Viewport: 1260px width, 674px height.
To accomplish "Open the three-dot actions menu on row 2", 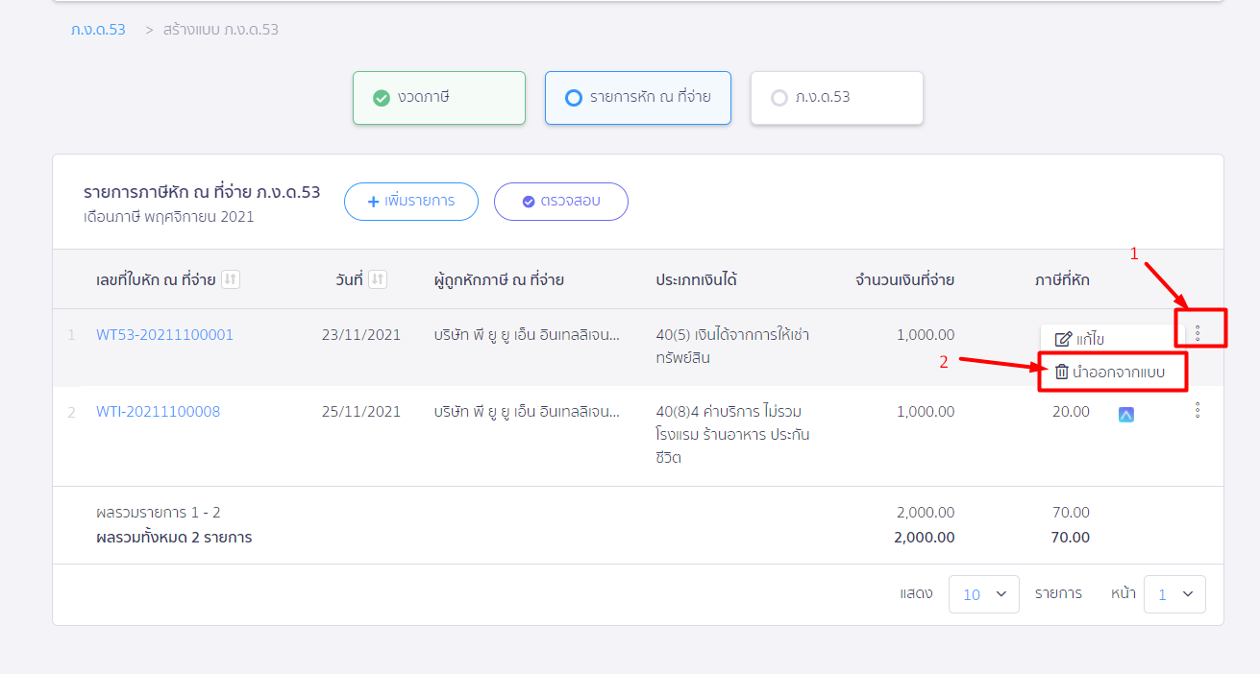I will coord(1198,410).
